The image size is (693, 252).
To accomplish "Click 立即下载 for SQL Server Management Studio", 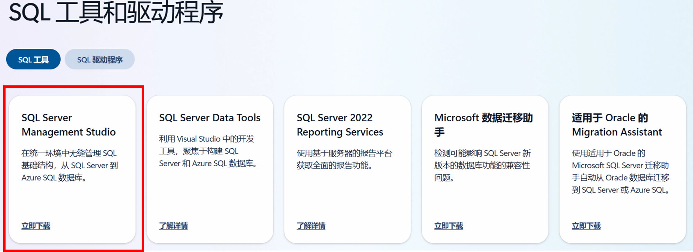I will tap(36, 226).
